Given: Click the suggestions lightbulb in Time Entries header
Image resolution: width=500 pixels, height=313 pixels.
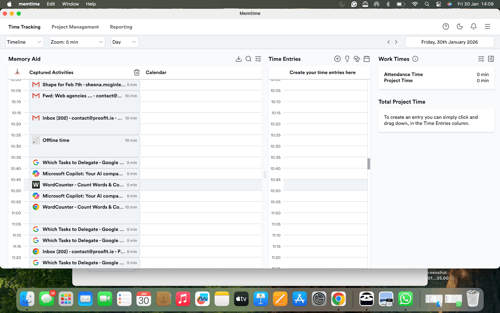Looking at the screenshot, I should click(x=347, y=59).
